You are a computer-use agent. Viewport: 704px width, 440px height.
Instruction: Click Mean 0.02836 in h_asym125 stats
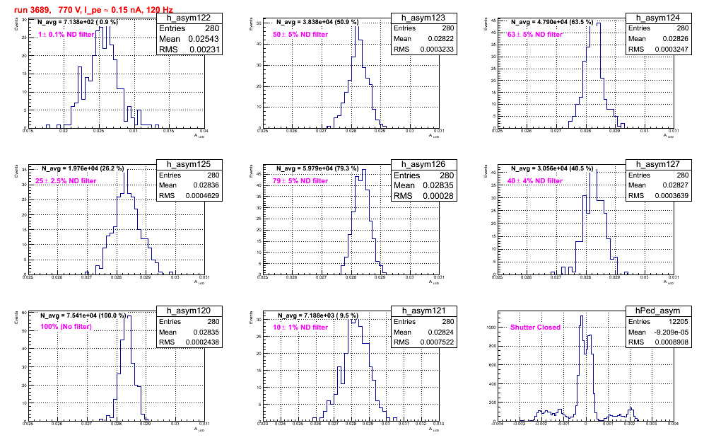[x=189, y=185]
